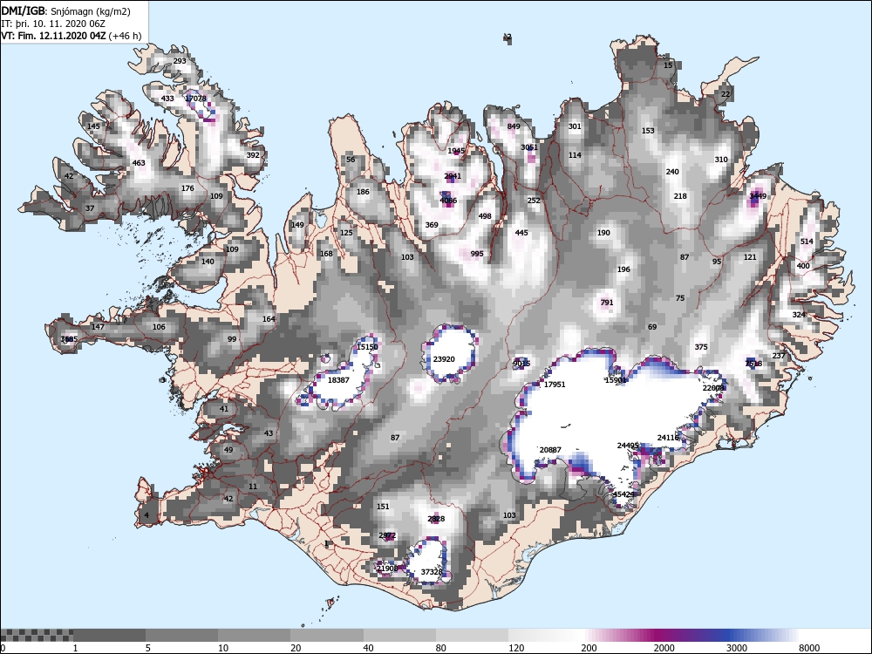This screenshot has width=872, height=654.
Task: Click the 433 value label
Action: pos(167,99)
